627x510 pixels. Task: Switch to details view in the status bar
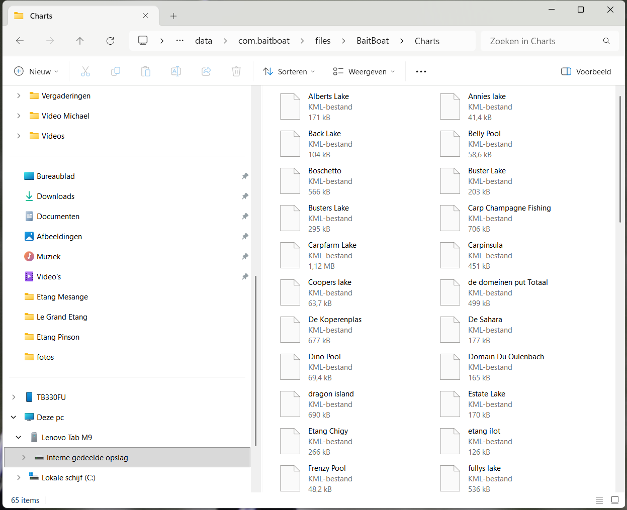point(599,500)
